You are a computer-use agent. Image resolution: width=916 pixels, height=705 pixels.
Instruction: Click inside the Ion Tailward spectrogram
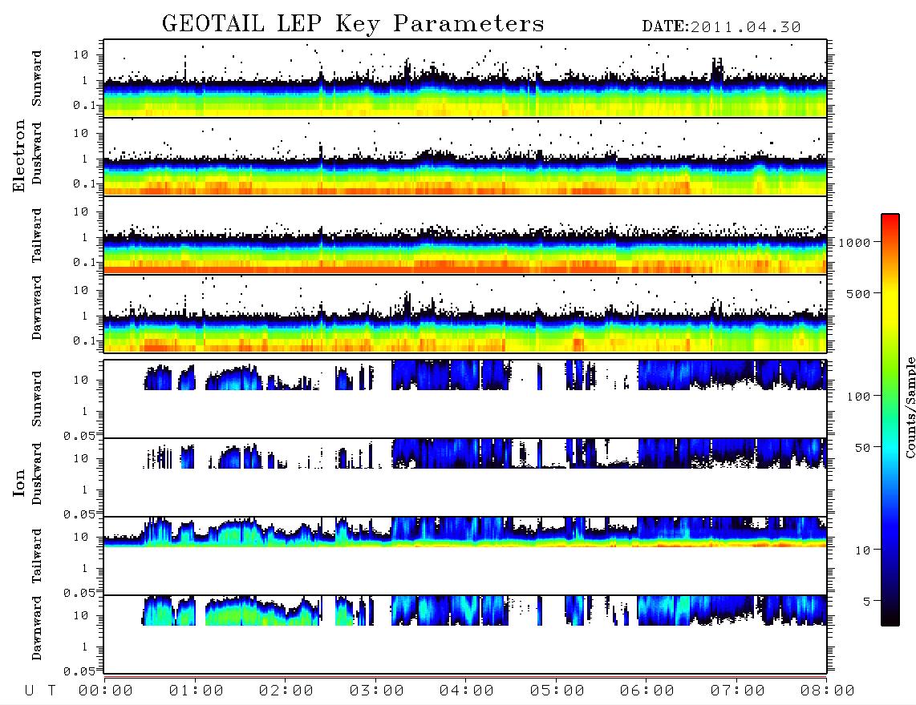pyautogui.click(x=465, y=556)
